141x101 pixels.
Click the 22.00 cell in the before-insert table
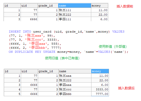[100, 15]
